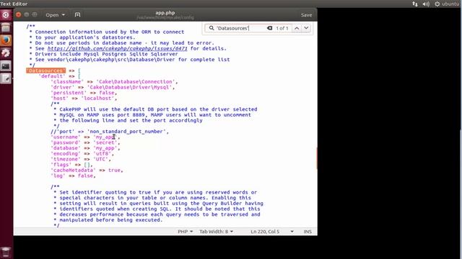Screen dimensions: 462x259
Task: Save the app.php file
Action: tap(306, 15)
